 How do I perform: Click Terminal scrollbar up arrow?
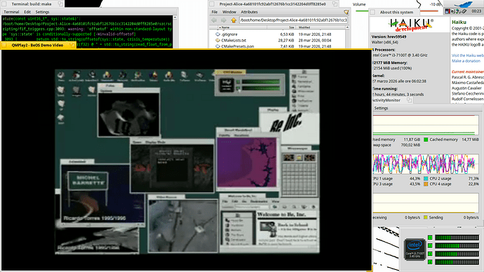point(175,18)
